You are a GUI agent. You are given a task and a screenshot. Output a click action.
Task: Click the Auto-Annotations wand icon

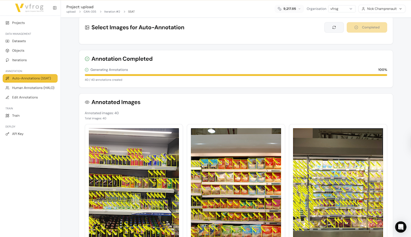7,78
